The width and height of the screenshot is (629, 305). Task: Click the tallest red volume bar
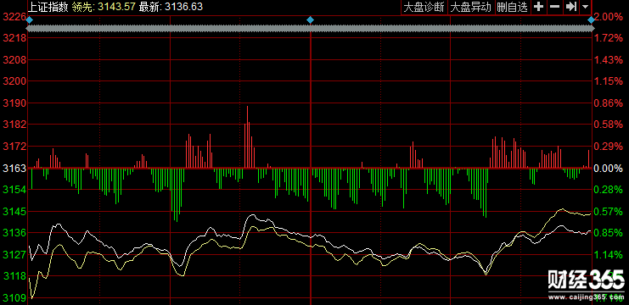click(x=248, y=137)
